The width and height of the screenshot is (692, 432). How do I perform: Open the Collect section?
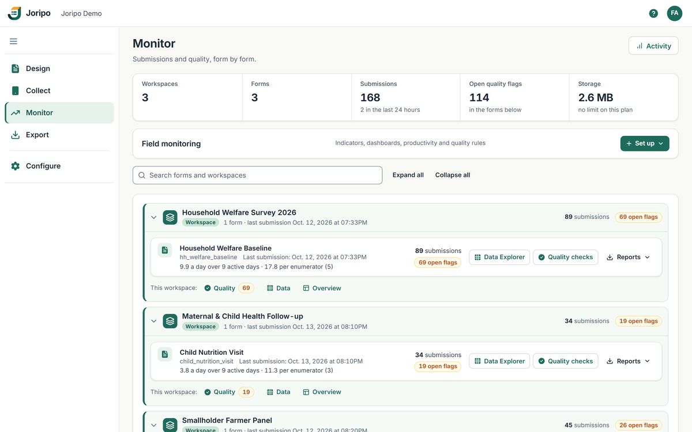59,90
